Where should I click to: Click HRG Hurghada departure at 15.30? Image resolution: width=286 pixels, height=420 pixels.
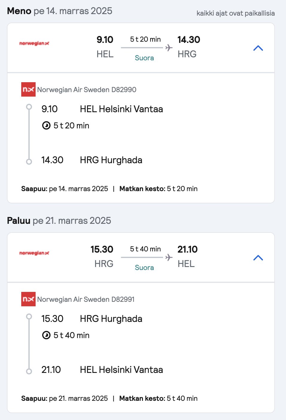point(111,319)
